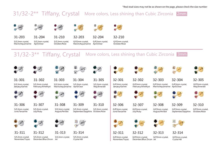Click the 32-210 gold rose earring image

point(119,27)
